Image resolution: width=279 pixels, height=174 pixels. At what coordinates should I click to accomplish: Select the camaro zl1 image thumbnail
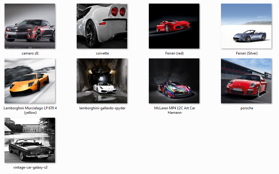coord(30,26)
